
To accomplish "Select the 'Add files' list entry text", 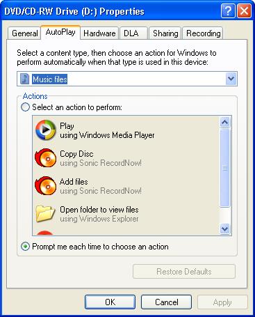I will (74, 182).
